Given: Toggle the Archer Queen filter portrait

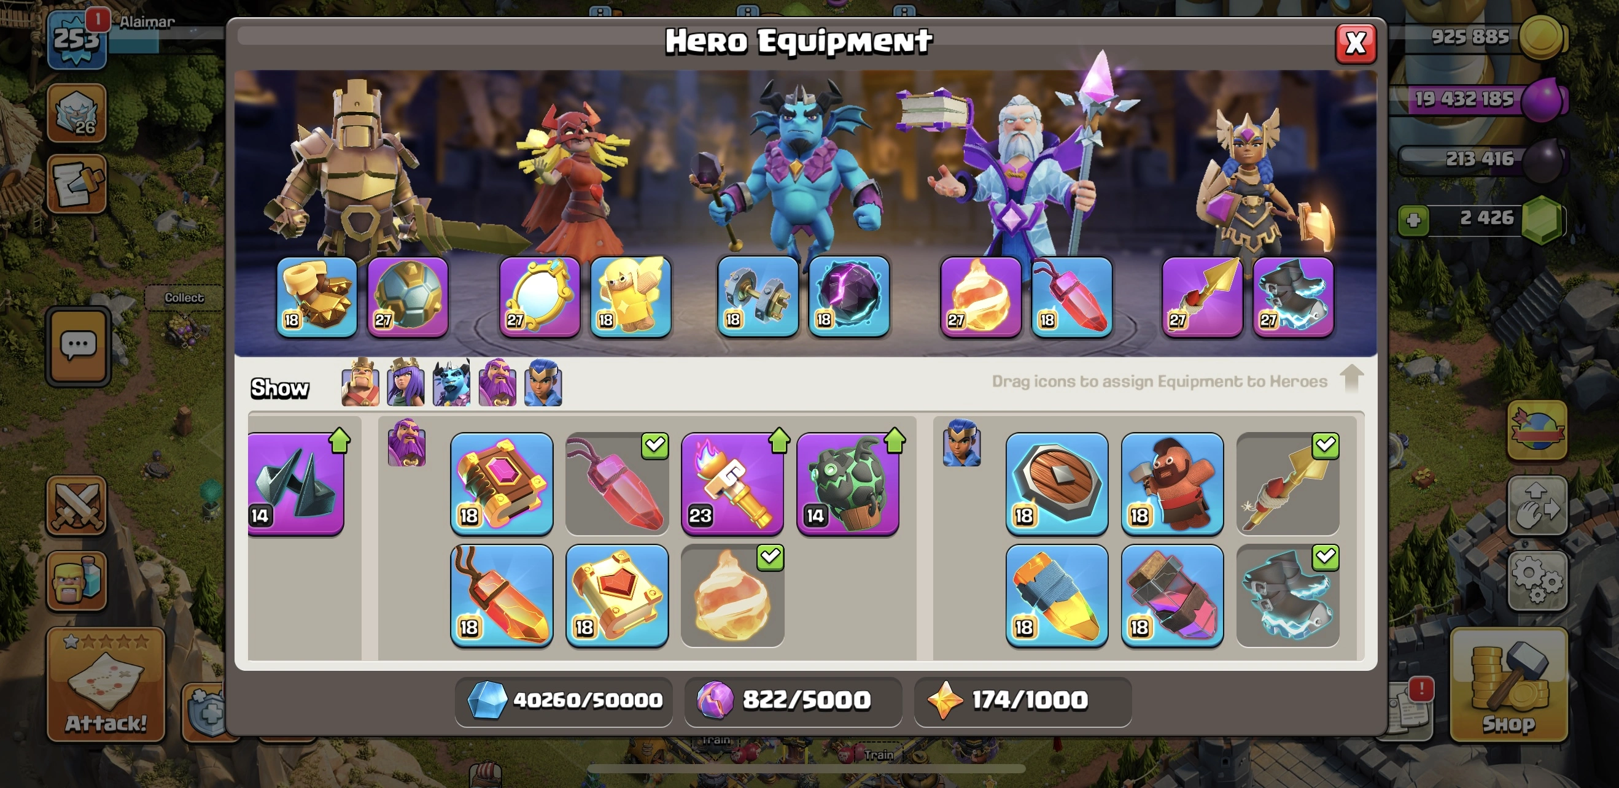Looking at the screenshot, I should [405, 382].
